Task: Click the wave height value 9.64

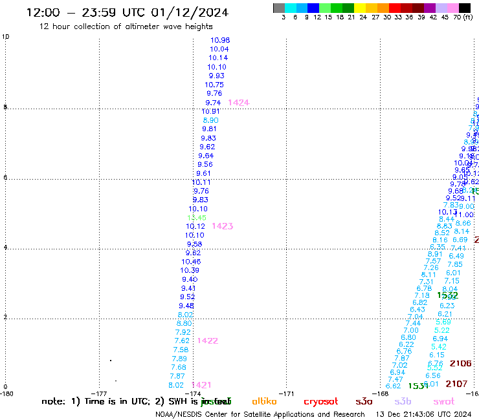Action: pyautogui.click(x=206, y=156)
